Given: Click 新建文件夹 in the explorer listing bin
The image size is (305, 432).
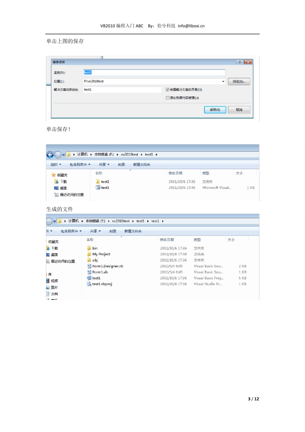Looking at the screenshot, I should click(x=133, y=231).
